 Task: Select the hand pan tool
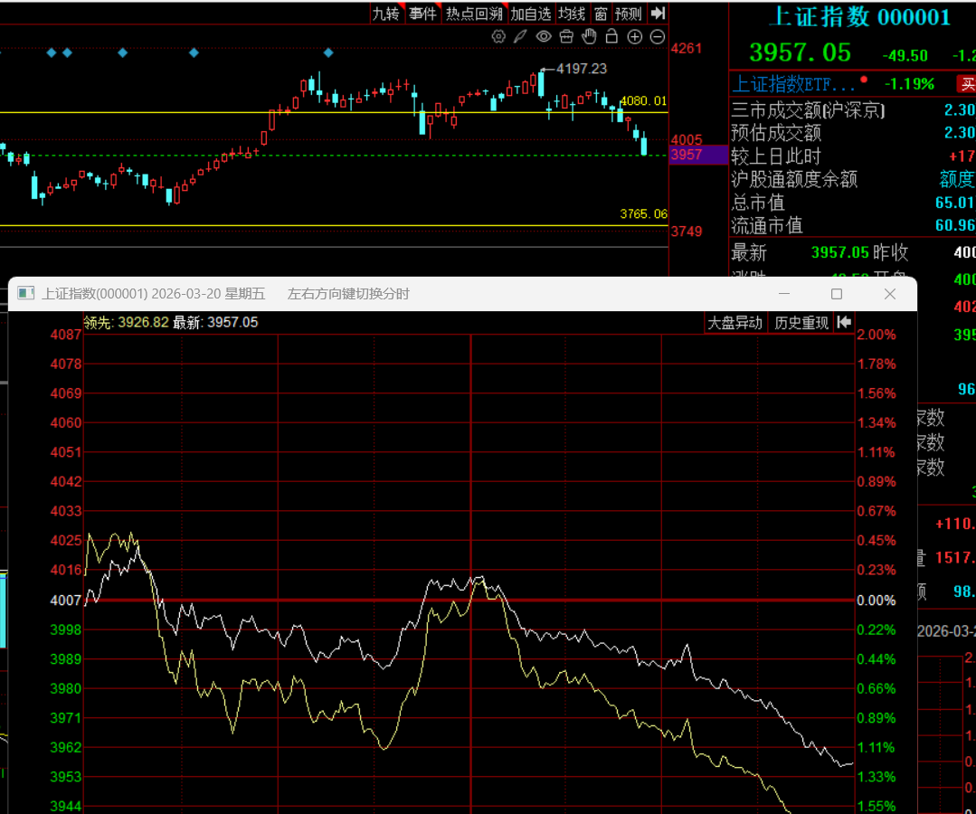tap(589, 37)
